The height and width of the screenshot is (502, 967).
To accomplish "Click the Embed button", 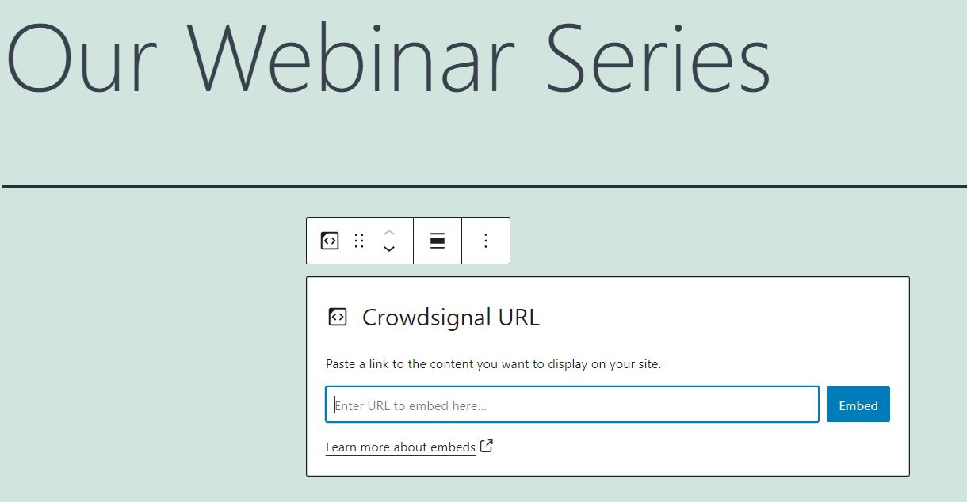I will [858, 405].
